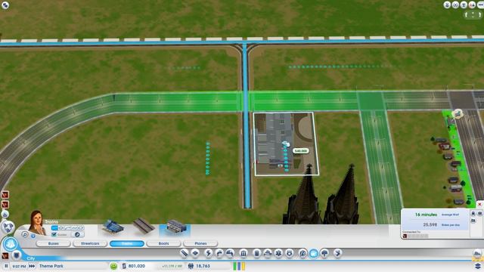Select the highlighted Trains tab
Screen dimensions: 484x272
(x=127, y=243)
